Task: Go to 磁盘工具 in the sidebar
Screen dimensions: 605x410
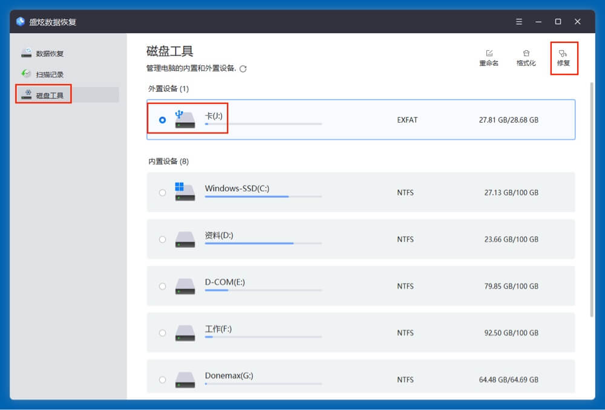Action: click(x=50, y=95)
